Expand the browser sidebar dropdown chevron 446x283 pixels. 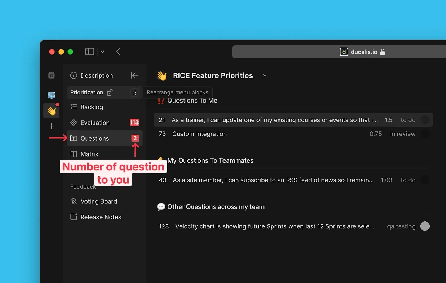pos(102,52)
